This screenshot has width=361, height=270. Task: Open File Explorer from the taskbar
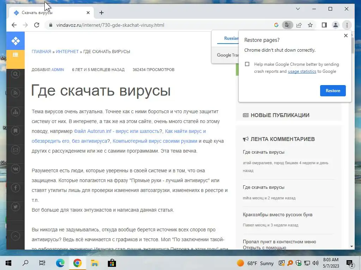pyautogui.click(x=94, y=263)
